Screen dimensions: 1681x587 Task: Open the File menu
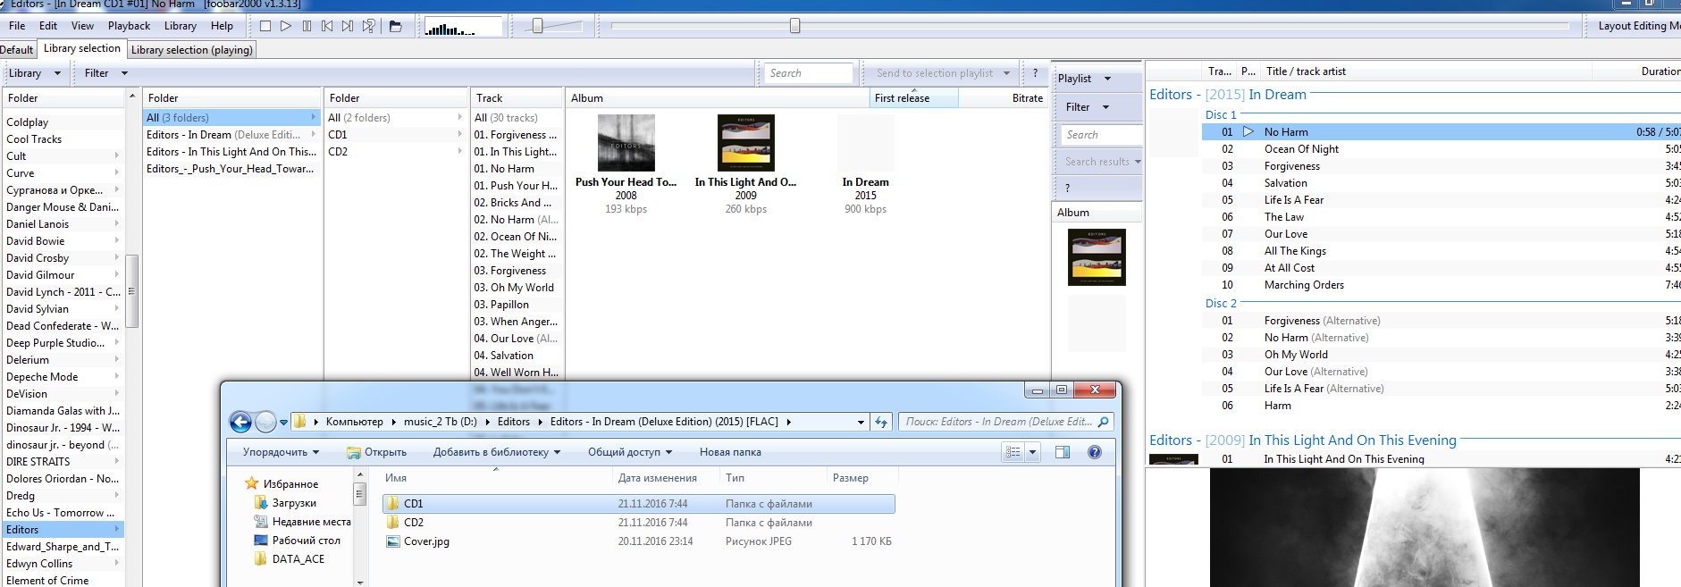click(17, 26)
